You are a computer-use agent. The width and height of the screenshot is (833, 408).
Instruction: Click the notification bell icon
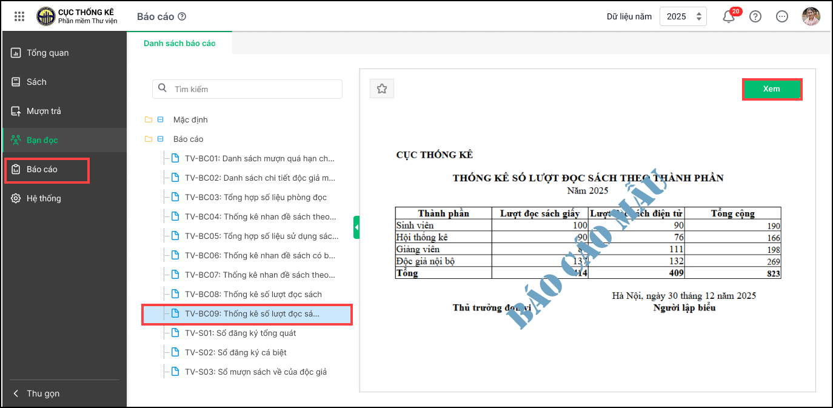(729, 17)
